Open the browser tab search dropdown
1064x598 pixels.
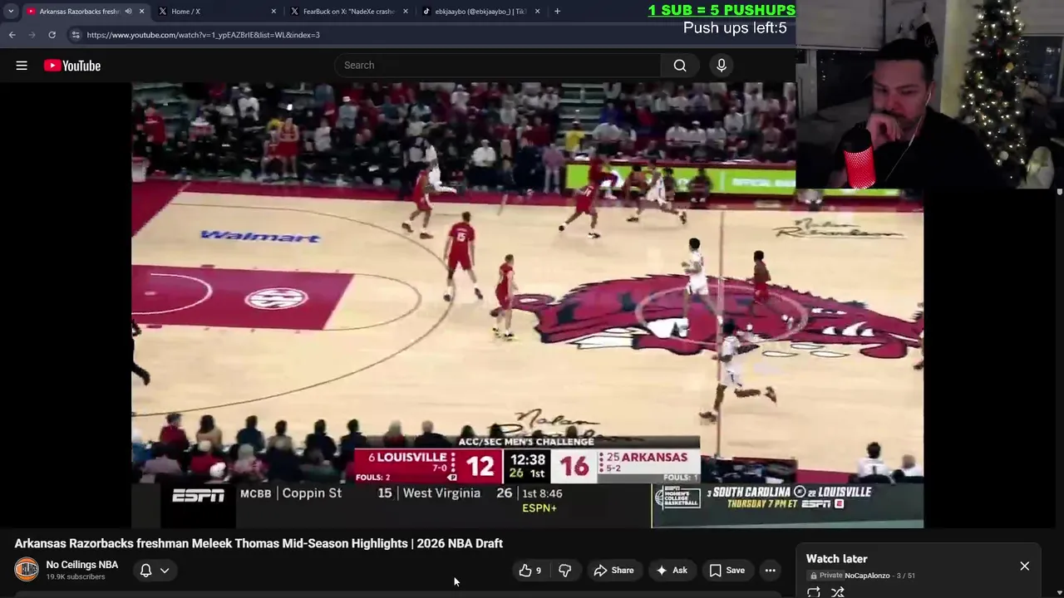click(11, 12)
